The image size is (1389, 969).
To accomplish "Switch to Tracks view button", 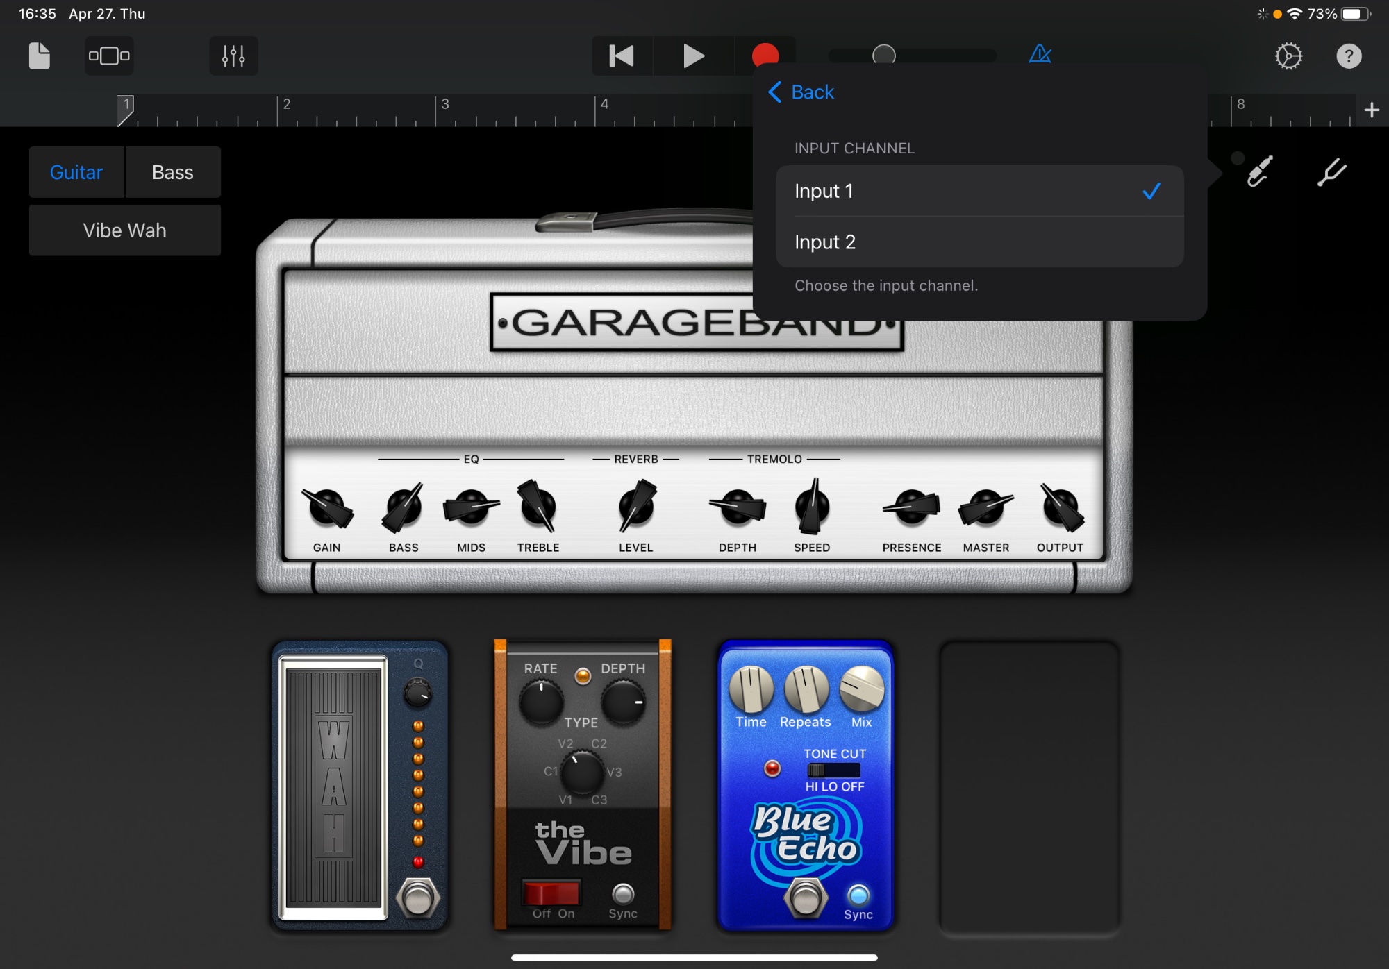I will (109, 56).
